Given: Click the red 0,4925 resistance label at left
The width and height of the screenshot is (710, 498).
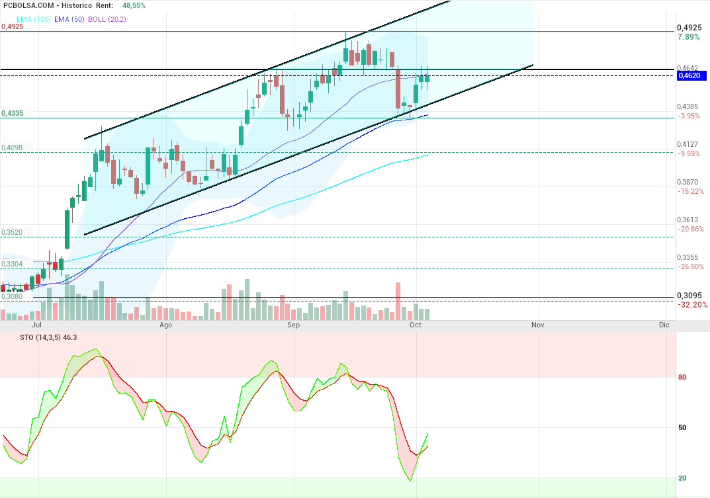Looking at the screenshot, I should click(x=13, y=27).
